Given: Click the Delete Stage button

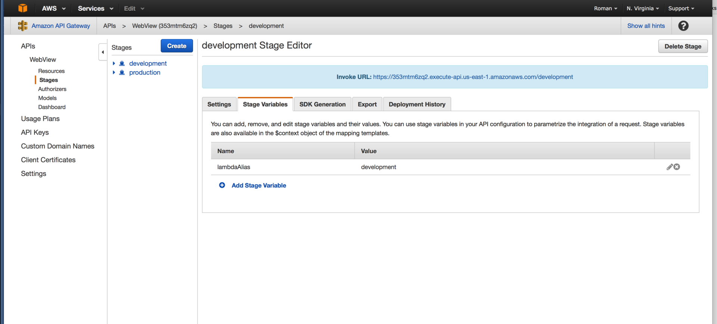Looking at the screenshot, I should coord(683,46).
